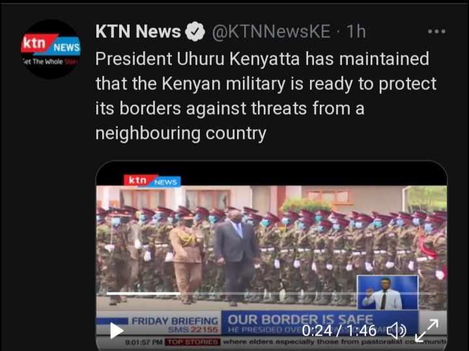Click the KTN News account name
The height and width of the screenshot is (351, 469).
[138, 31]
